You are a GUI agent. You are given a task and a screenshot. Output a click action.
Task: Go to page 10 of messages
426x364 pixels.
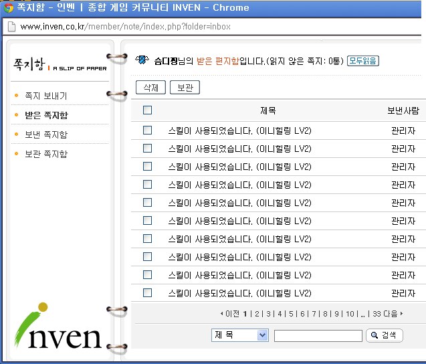coord(350,314)
